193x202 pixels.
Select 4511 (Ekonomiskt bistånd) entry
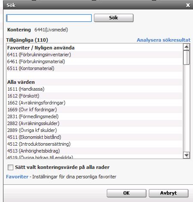[x=94, y=137]
